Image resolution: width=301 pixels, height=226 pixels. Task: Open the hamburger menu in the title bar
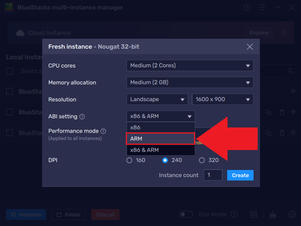click(x=262, y=8)
